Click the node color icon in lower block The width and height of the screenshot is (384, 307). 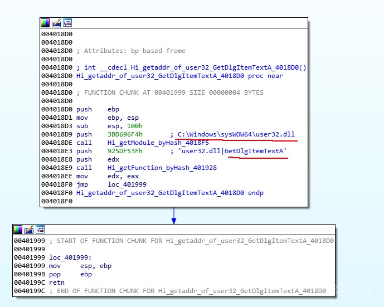pos(18,230)
